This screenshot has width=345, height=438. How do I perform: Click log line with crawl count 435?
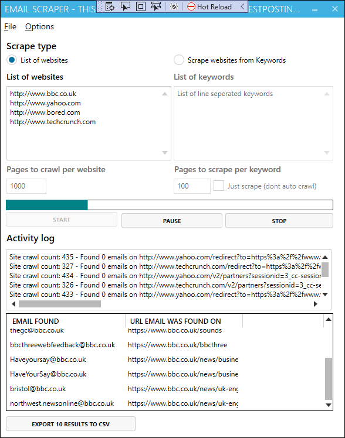pyautogui.click(x=165, y=257)
